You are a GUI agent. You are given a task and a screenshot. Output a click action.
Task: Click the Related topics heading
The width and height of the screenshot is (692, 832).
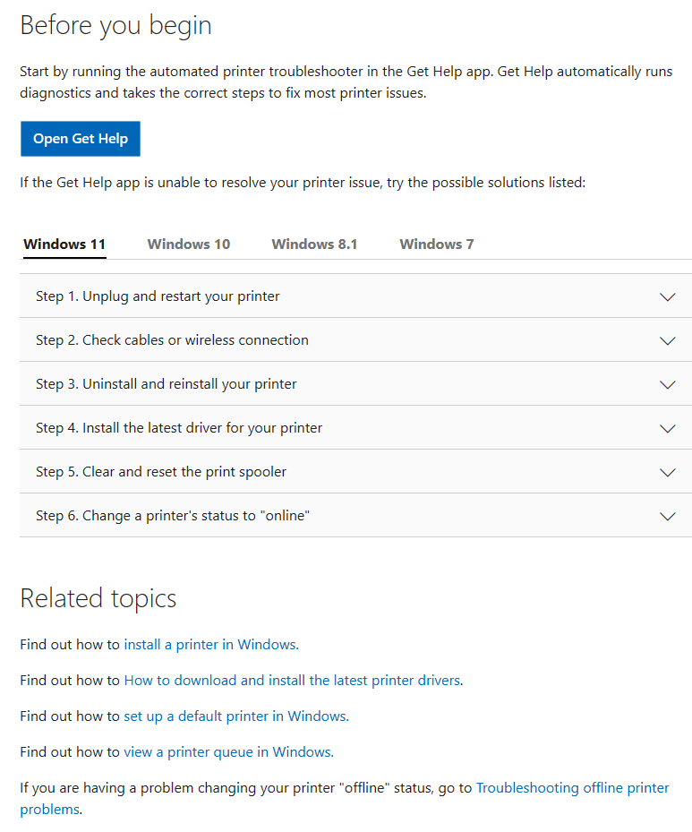click(98, 597)
